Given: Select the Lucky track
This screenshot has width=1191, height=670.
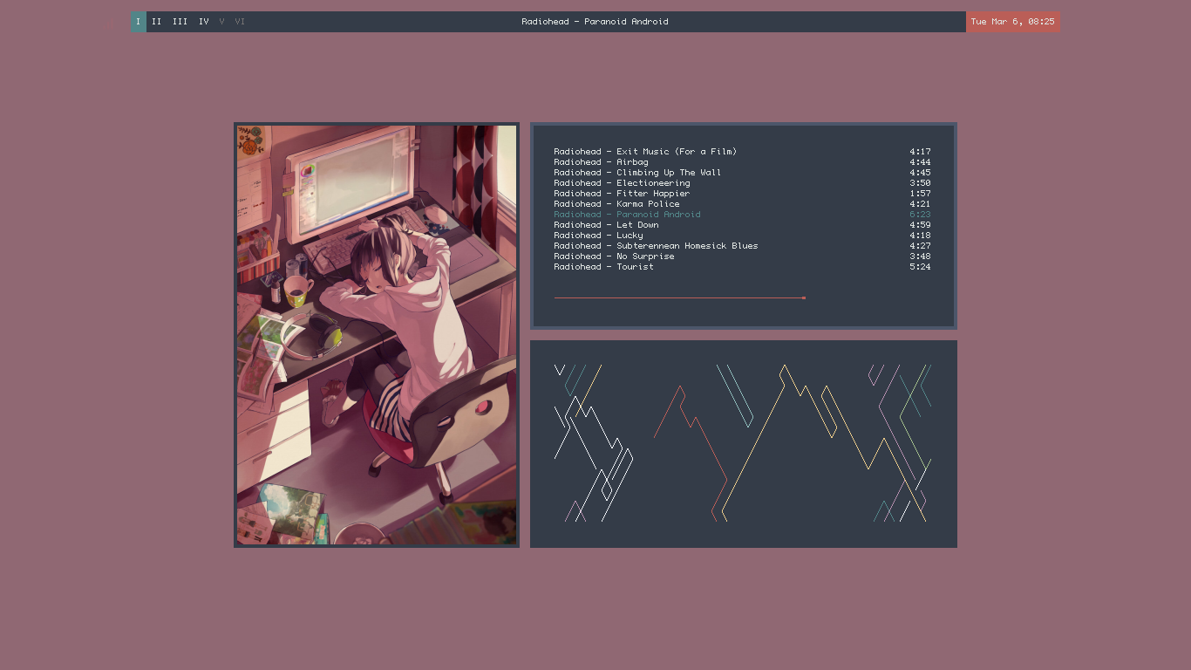Looking at the screenshot, I should click(x=742, y=236).
